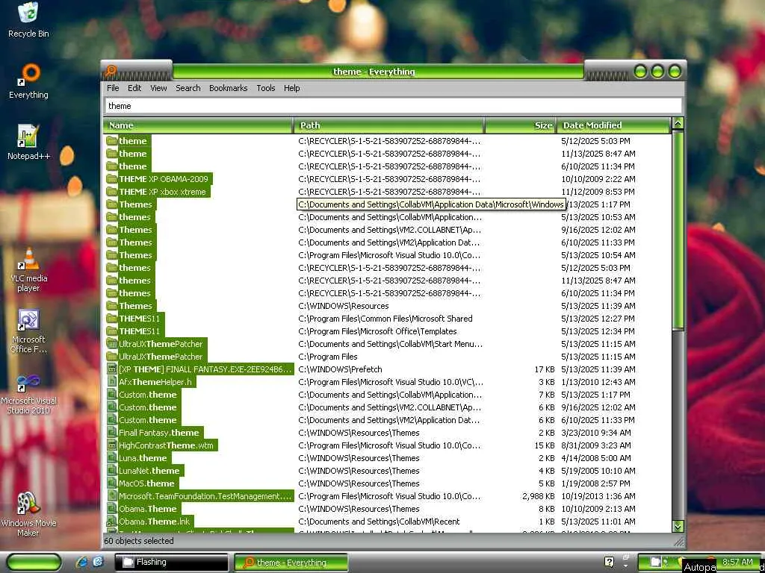Viewport: 765px width, 573px height.
Task: Select the Themes folder located in C:\WINDOWS\Resources
Action: pyautogui.click(x=136, y=305)
